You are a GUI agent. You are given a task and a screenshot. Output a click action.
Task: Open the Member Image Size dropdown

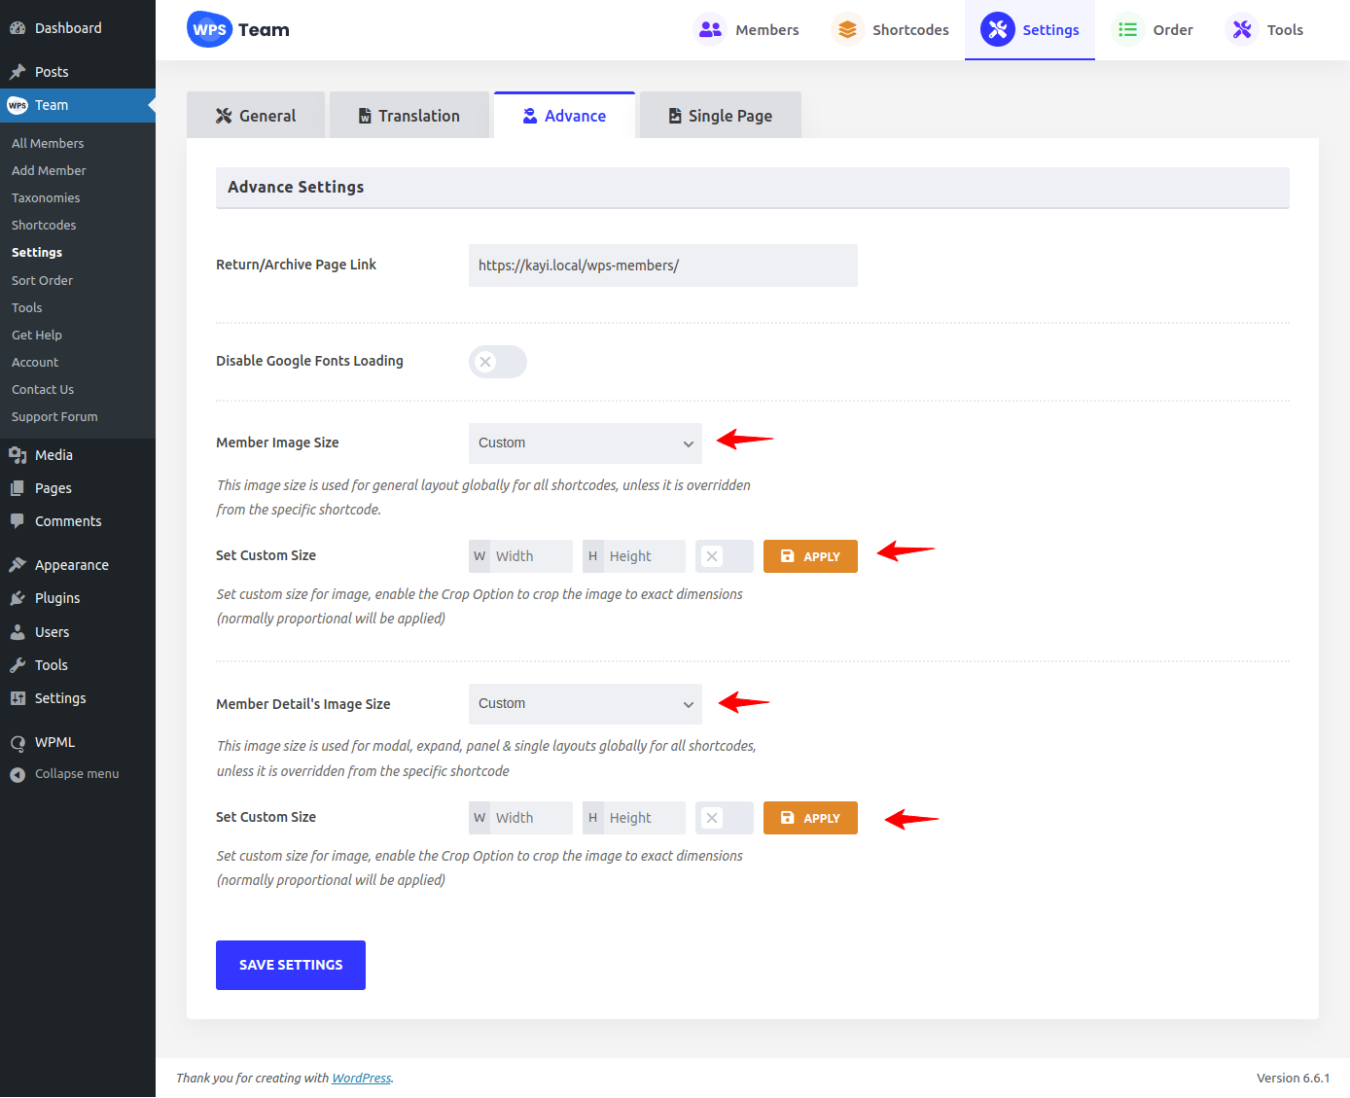pos(585,443)
